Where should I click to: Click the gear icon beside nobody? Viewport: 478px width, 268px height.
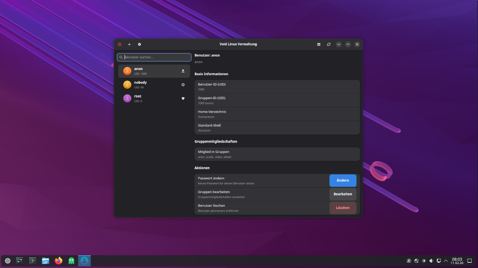(x=183, y=85)
